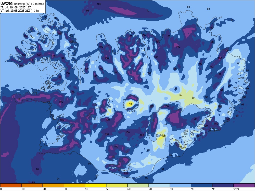Viewport: 255px width, 191px height.
Task: Click the 'UWC/IG: Rakastig (%) í 2 m hæð' title
Action: pyautogui.click(x=22, y=4)
